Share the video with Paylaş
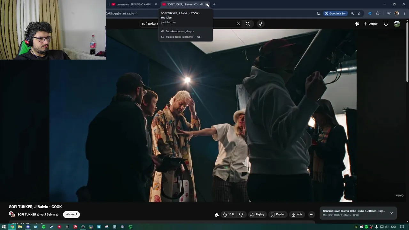 coord(257,214)
